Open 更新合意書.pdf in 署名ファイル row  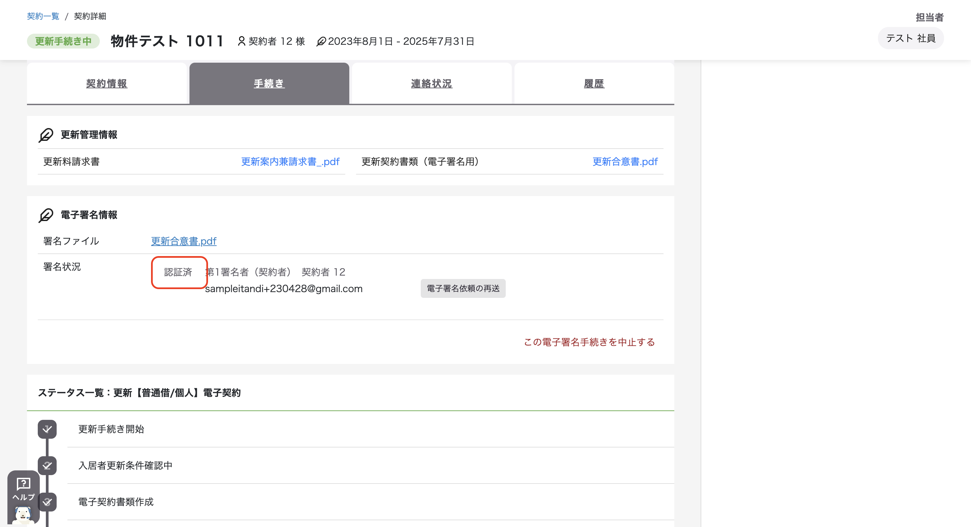coord(183,241)
